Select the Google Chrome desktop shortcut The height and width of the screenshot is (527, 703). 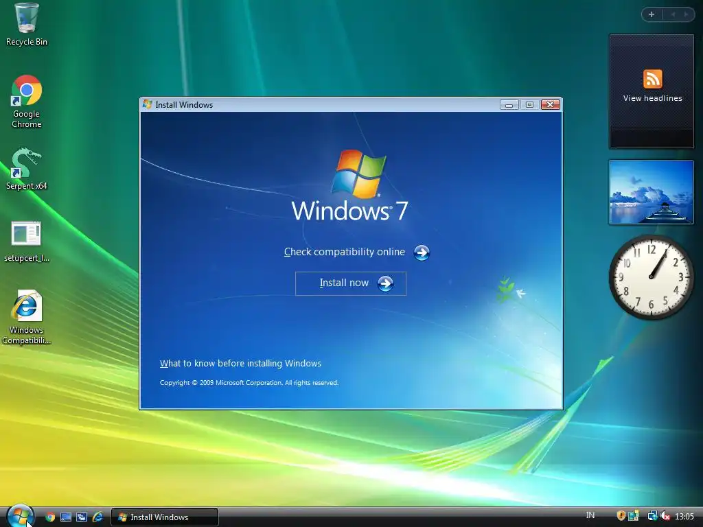click(26, 102)
